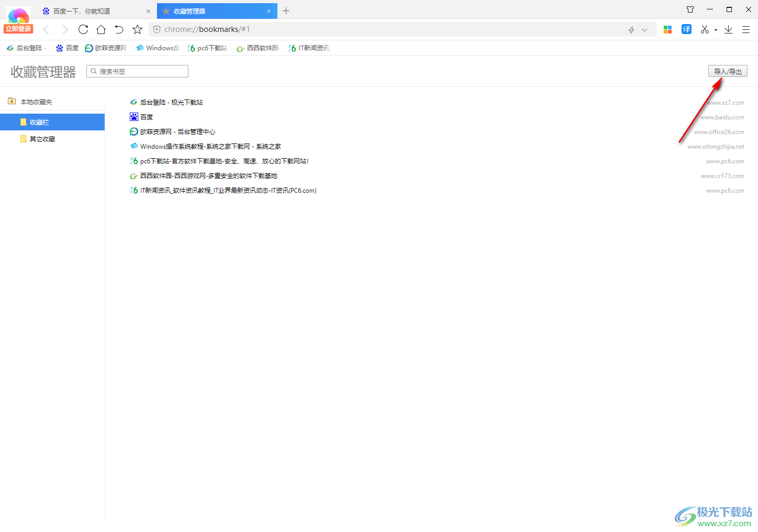Click the scissors screenshot tool
This screenshot has height=532, width=758.
click(x=705, y=29)
